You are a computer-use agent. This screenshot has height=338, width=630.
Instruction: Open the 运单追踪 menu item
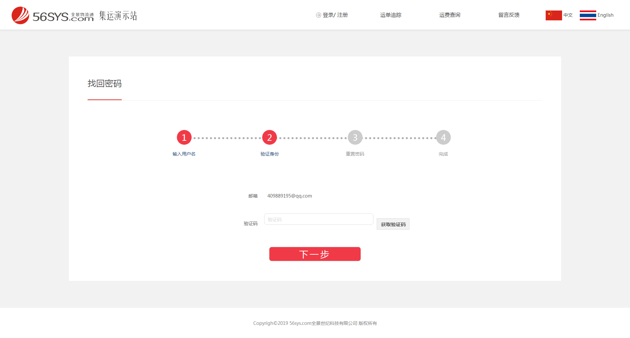coord(390,15)
